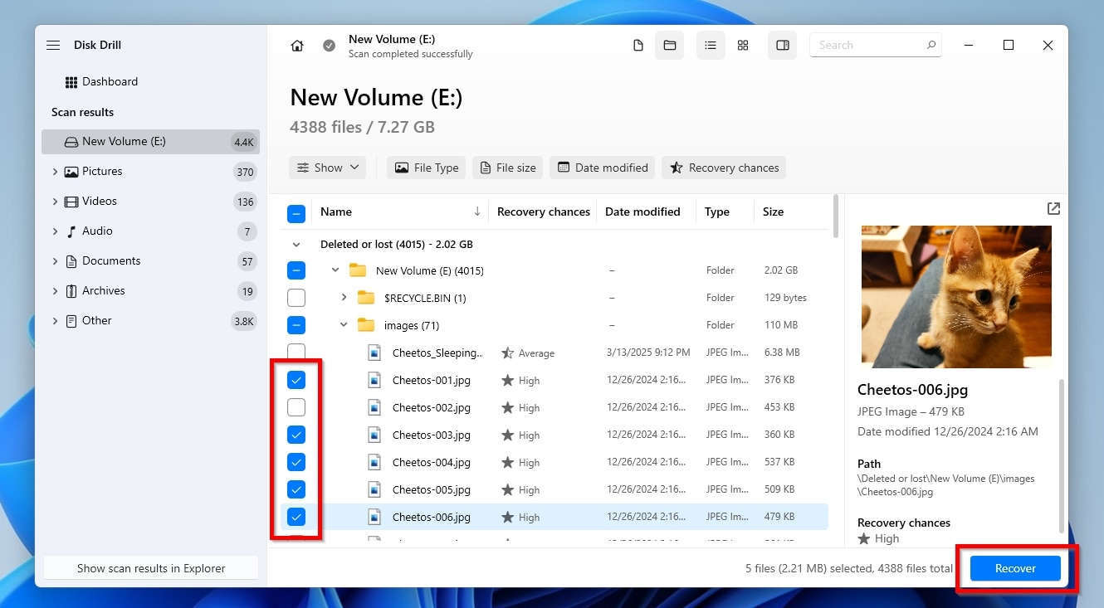The image size is (1104, 608).
Task: Open the File size filter
Action: (x=508, y=168)
